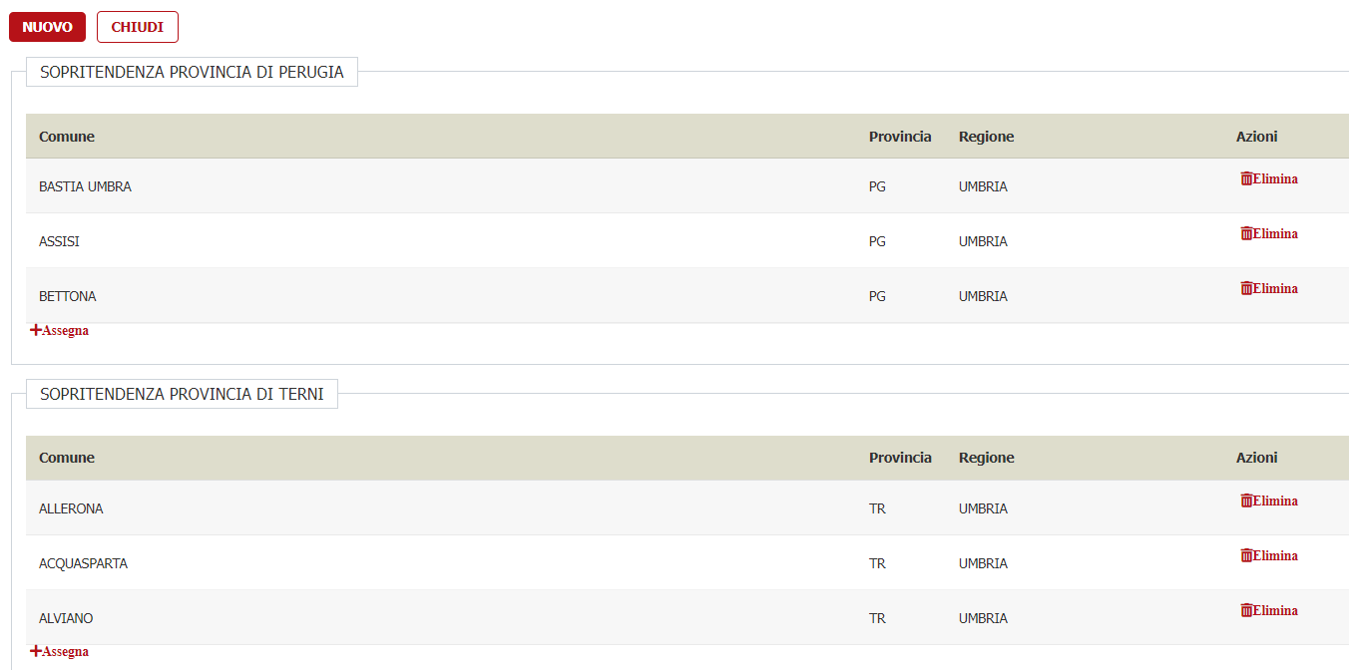Select Comune column header in Perugia table

[67, 137]
